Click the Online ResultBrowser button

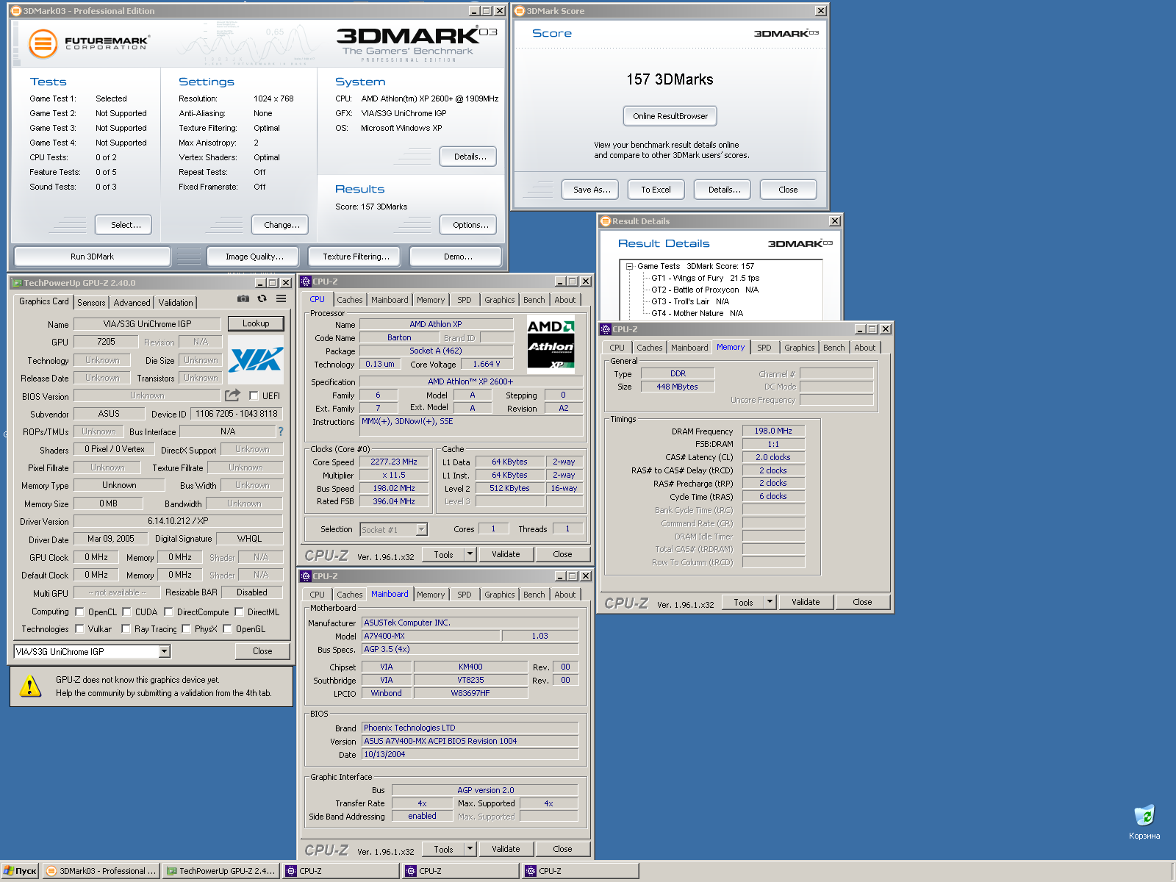point(670,116)
